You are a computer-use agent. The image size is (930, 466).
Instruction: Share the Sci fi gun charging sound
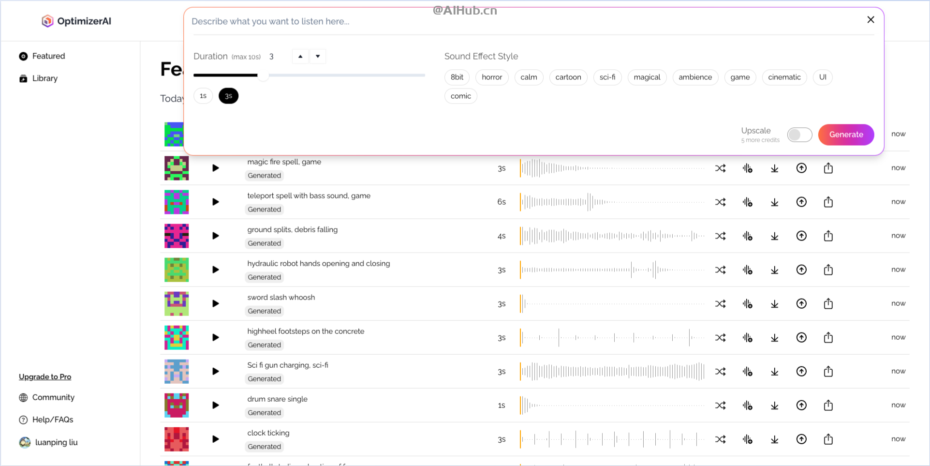(828, 372)
